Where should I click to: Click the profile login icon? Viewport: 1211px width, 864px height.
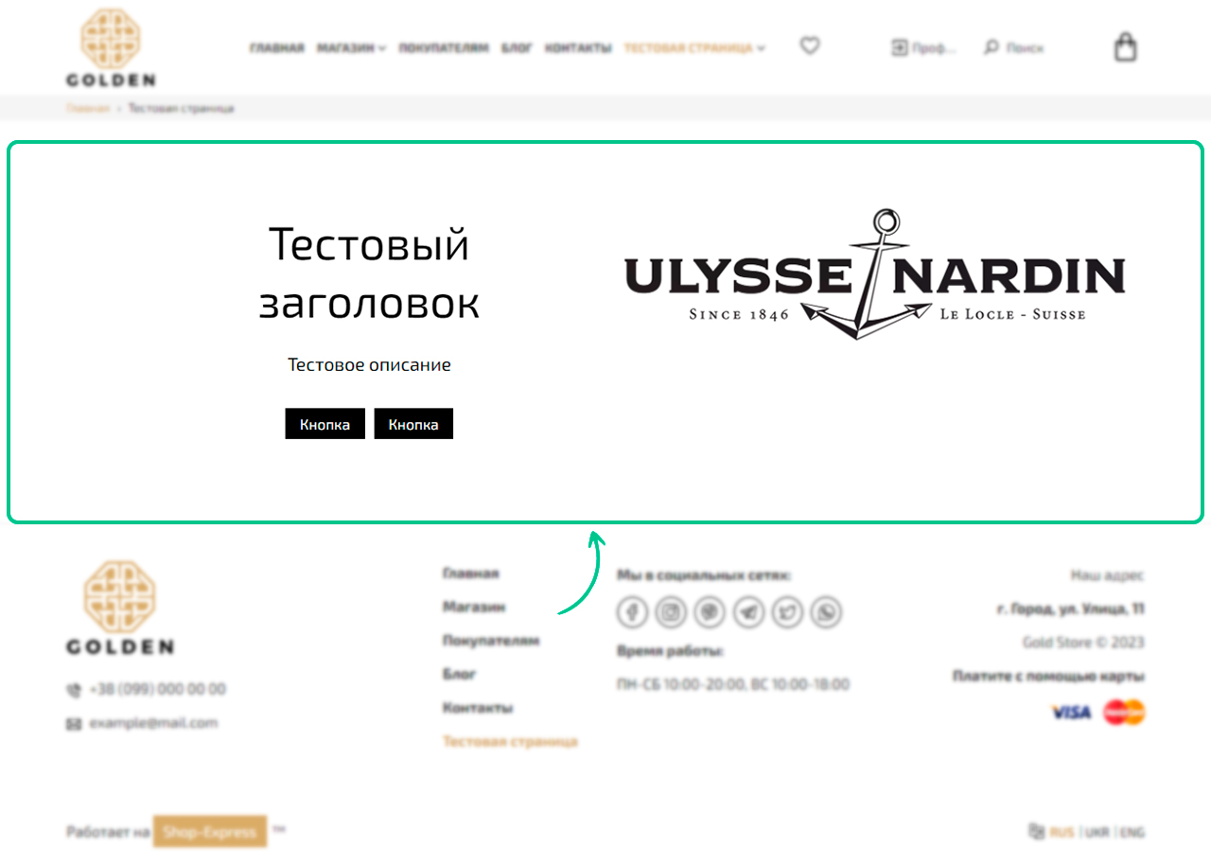click(899, 47)
